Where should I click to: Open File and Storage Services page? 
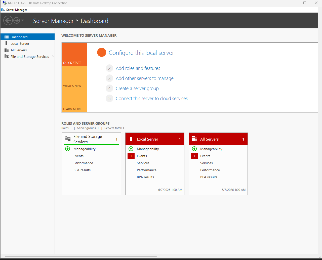[27, 56]
